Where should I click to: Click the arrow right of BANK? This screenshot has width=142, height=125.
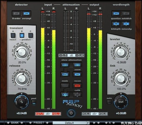tap(22, 123)
